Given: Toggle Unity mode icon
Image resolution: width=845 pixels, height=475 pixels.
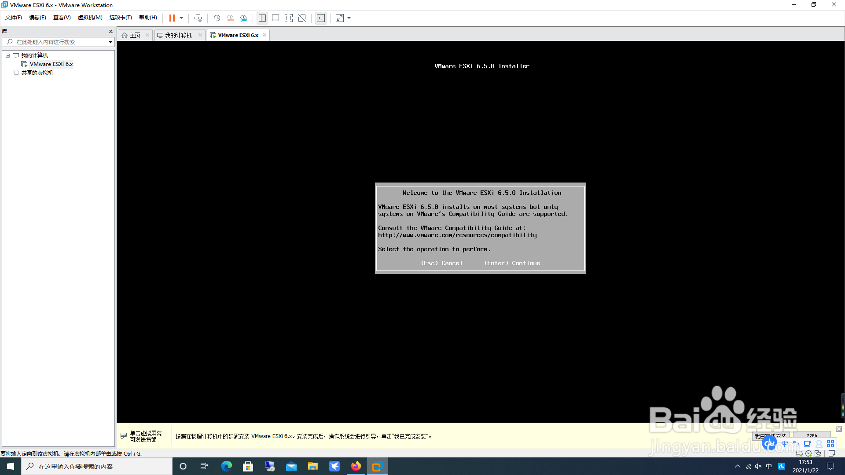Looking at the screenshot, I should point(302,18).
